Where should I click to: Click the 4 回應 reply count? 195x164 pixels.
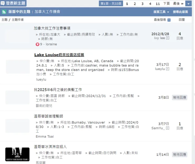tap(180, 36)
